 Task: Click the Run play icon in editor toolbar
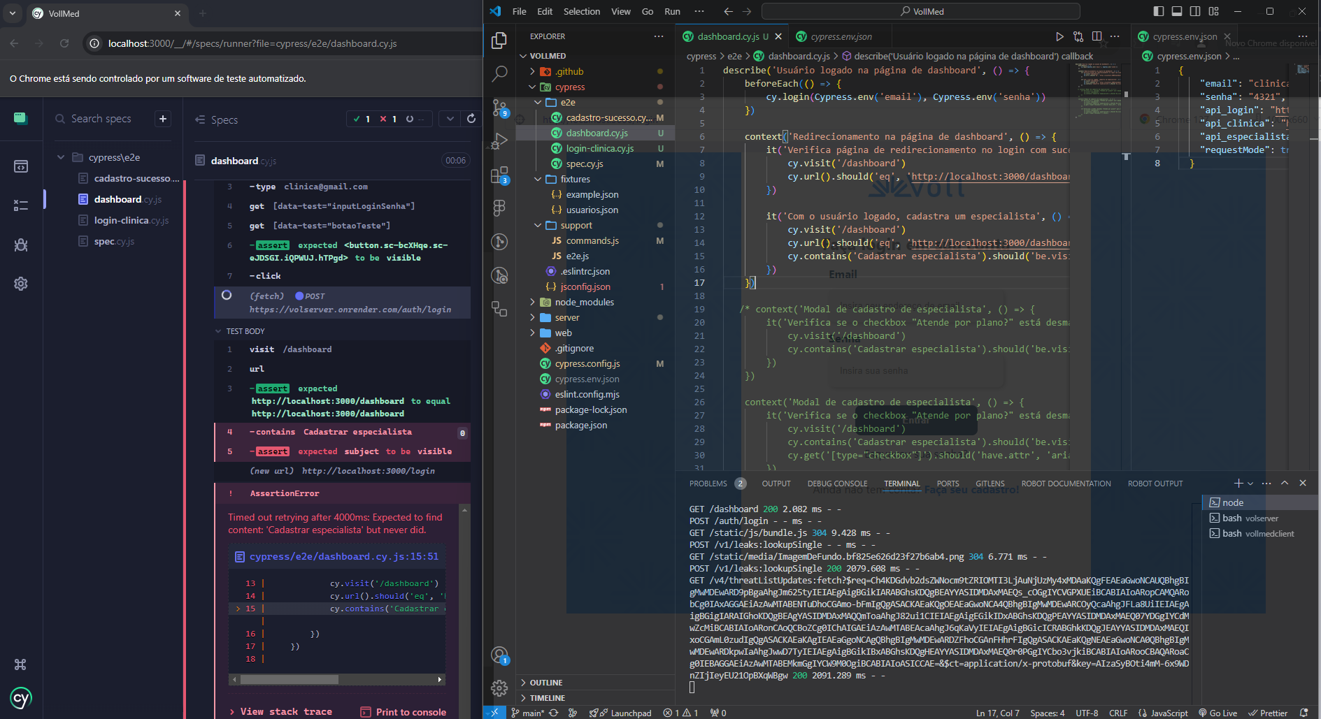click(1059, 36)
